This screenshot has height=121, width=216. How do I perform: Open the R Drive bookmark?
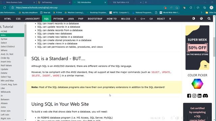click(57, 12)
